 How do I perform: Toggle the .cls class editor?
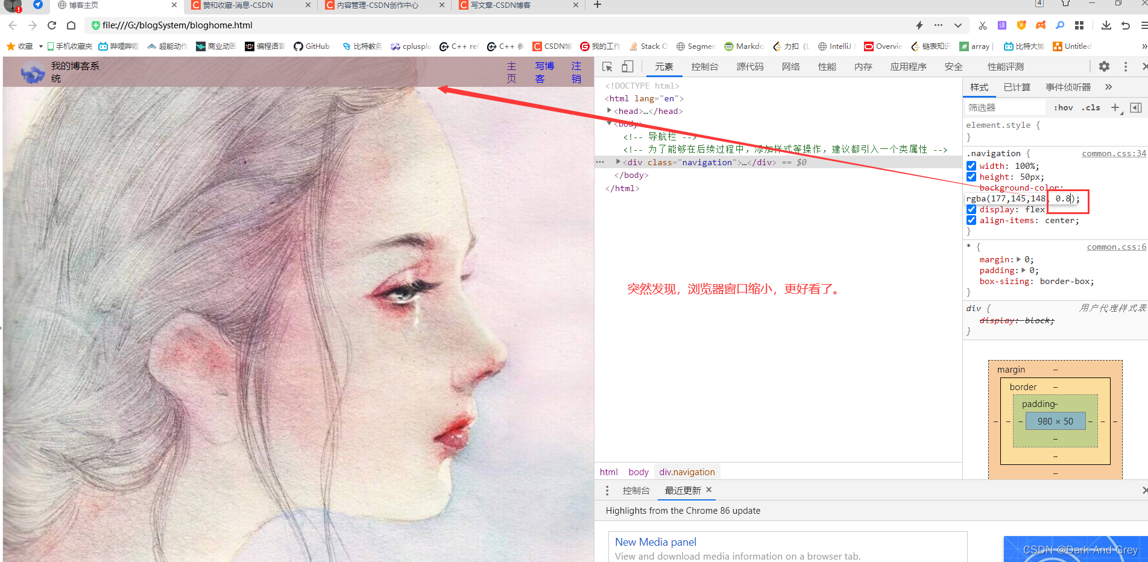point(1091,107)
